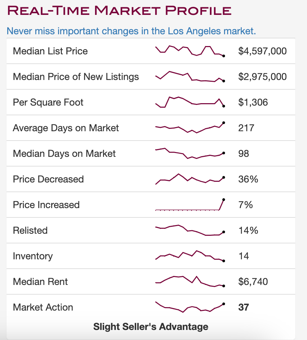Select the Median List Price row label

tap(50, 51)
